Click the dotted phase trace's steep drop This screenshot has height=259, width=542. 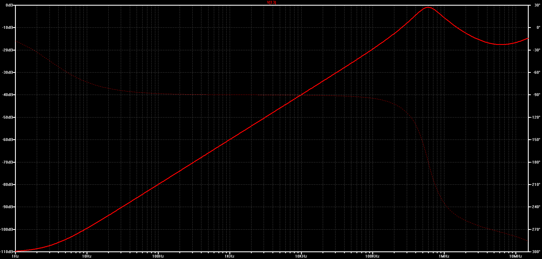428,162
